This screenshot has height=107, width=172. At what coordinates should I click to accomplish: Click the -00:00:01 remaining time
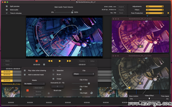pyautogui.click(x=82, y=65)
